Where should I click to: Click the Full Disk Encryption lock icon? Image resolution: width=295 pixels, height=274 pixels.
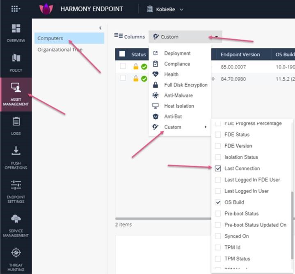(x=156, y=85)
